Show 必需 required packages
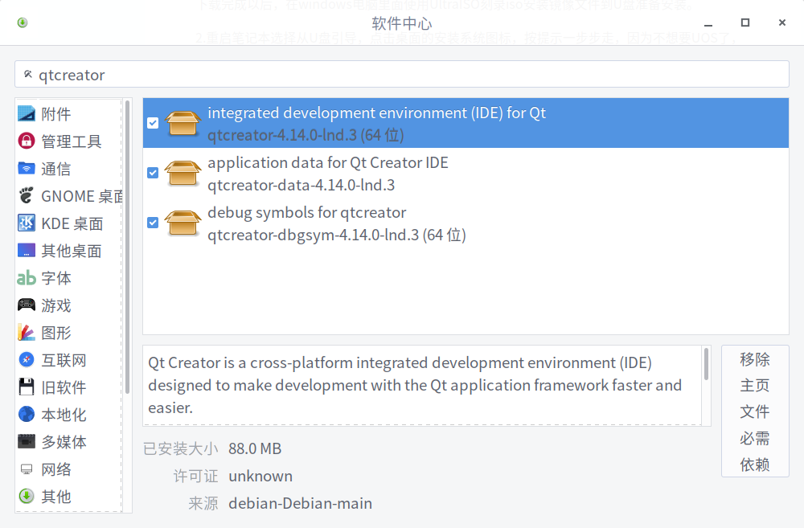This screenshot has width=804, height=528. pos(755,438)
